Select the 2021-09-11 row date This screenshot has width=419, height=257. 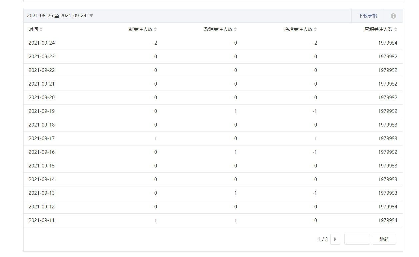(x=42, y=220)
